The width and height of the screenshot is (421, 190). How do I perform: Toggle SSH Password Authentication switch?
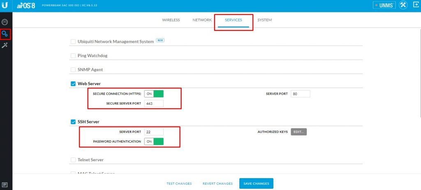[x=154, y=141]
